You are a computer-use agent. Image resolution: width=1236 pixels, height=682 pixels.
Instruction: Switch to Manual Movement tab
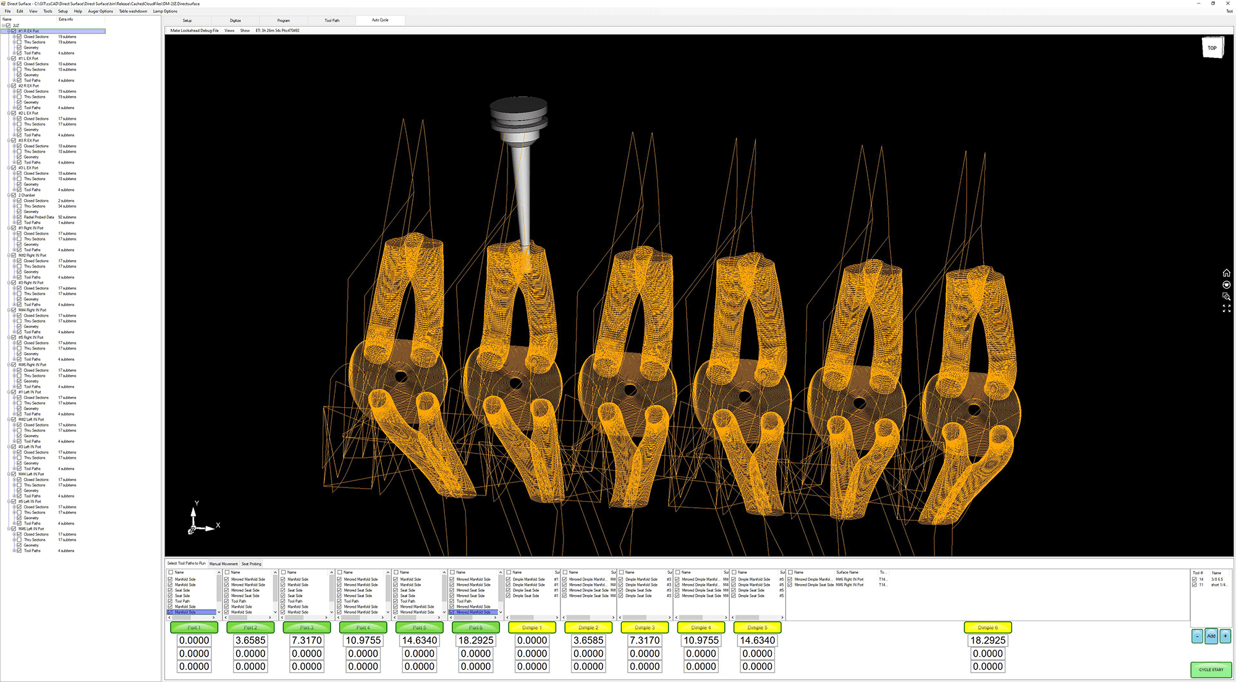pos(223,563)
